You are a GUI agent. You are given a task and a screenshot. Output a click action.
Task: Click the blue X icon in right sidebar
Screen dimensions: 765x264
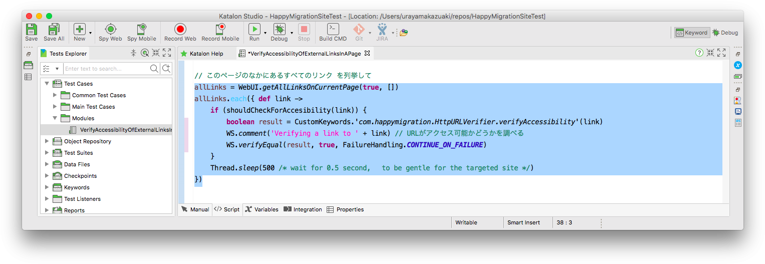tap(737, 65)
